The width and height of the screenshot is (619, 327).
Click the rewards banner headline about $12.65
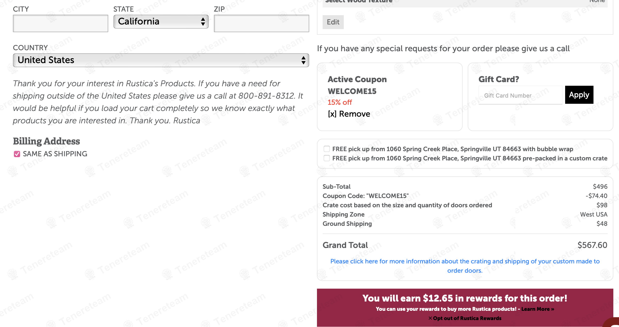pos(465,298)
